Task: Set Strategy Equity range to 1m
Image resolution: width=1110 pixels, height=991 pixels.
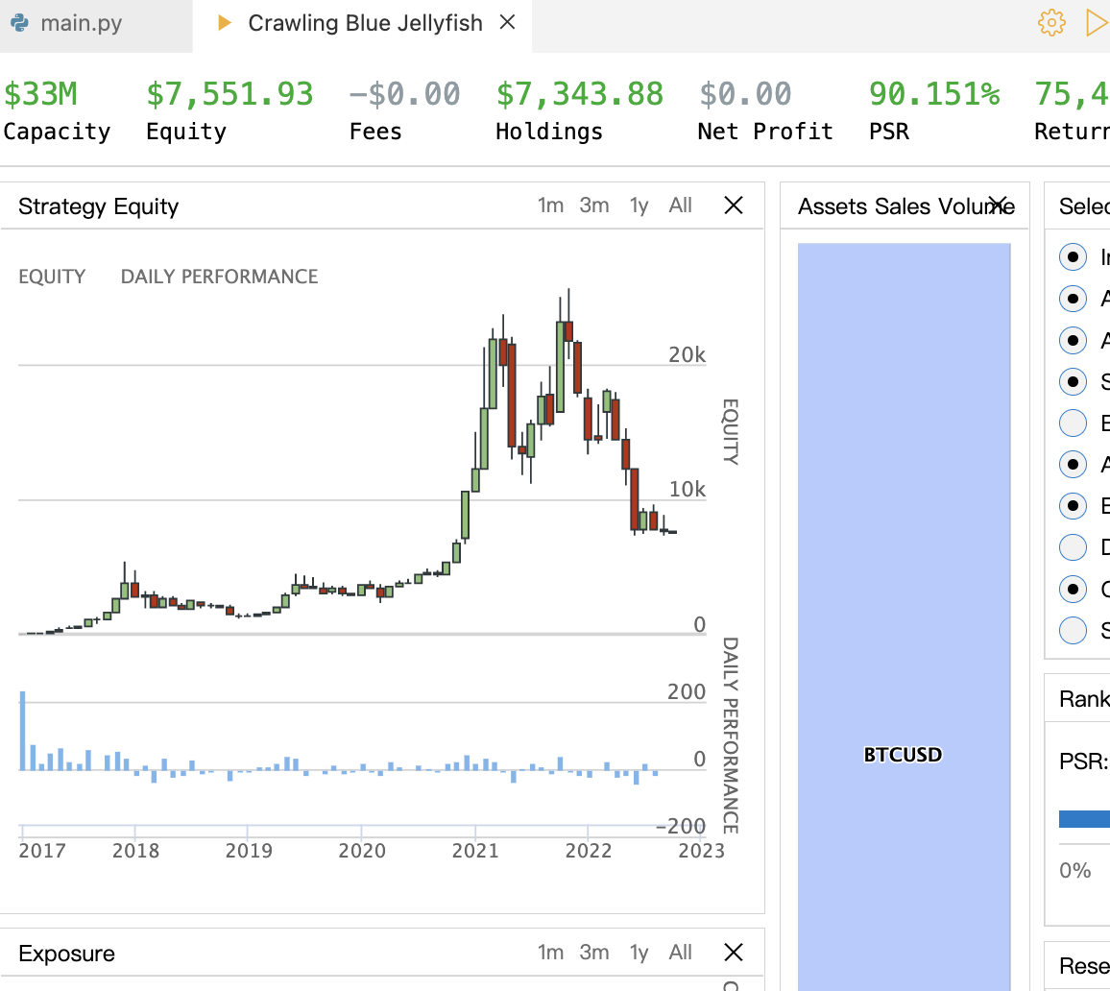Action: (550, 205)
